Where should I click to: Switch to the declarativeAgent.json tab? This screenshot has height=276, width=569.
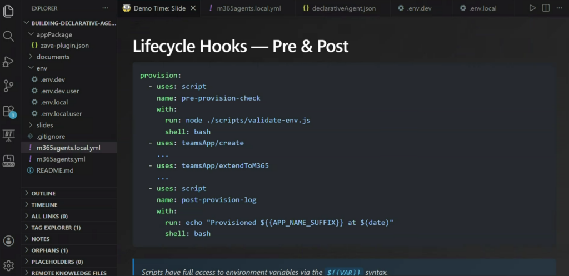[x=339, y=8]
